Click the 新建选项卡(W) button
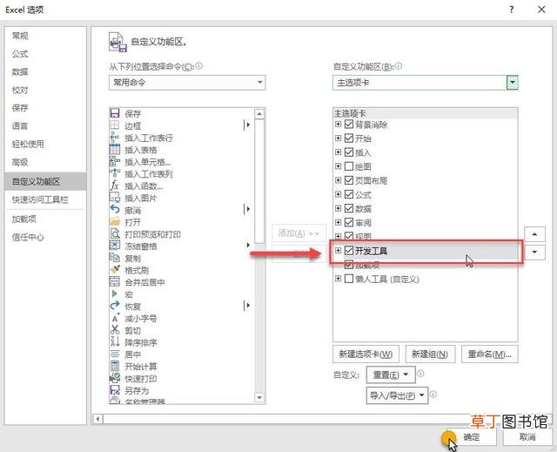The width and height of the screenshot is (557, 452). 366,354
